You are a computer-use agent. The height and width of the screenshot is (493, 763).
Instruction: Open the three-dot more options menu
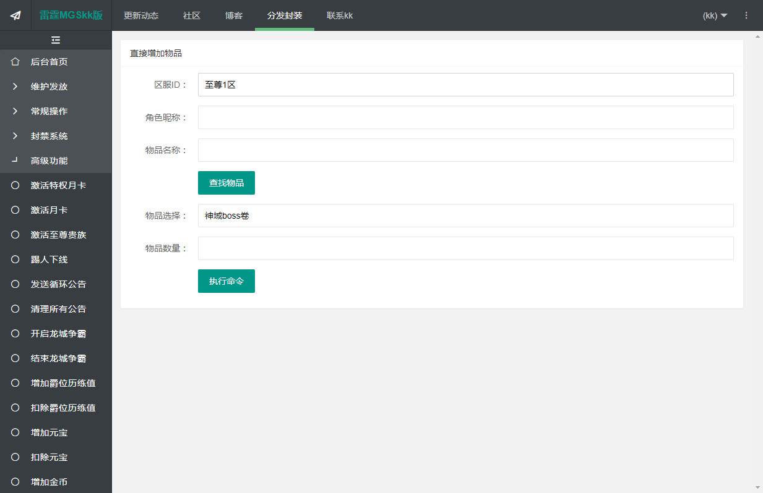(746, 15)
